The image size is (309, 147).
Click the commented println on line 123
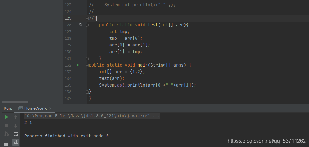pos(140,5)
